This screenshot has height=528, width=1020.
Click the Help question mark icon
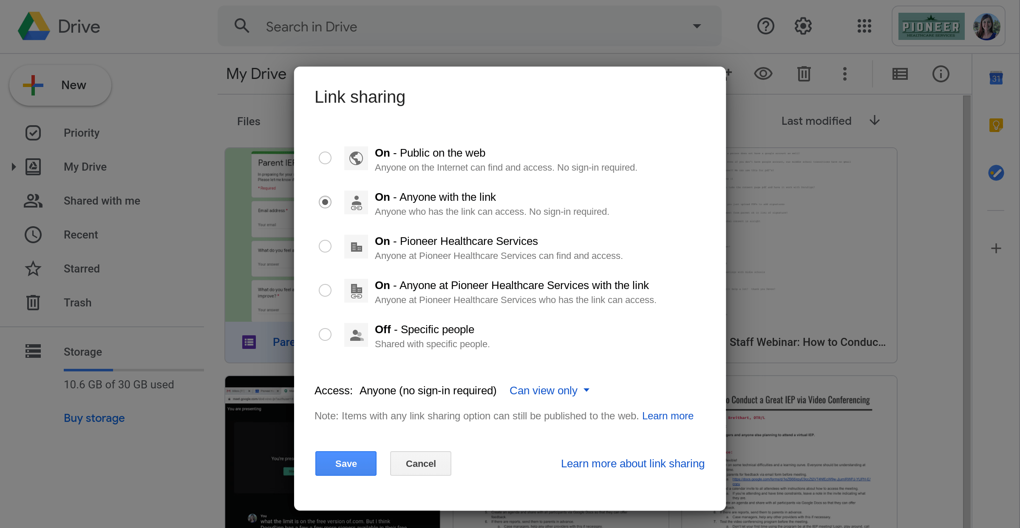pos(765,26)
